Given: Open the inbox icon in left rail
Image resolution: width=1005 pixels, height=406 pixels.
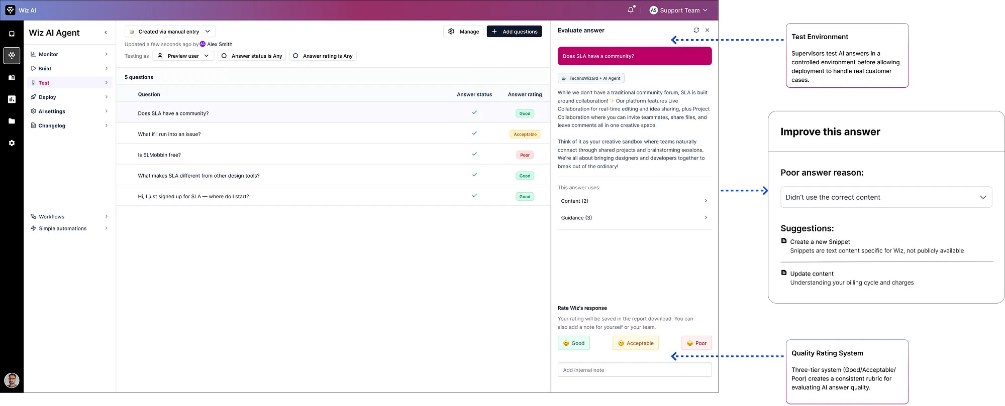Looking at the screenshot, I should coord(12,34).
